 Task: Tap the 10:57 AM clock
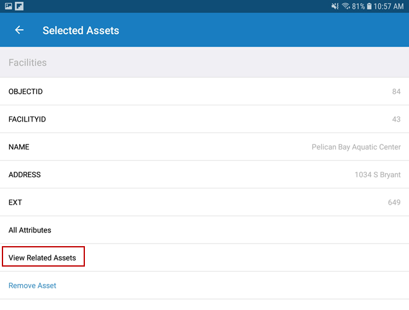[x=390, y=6]
